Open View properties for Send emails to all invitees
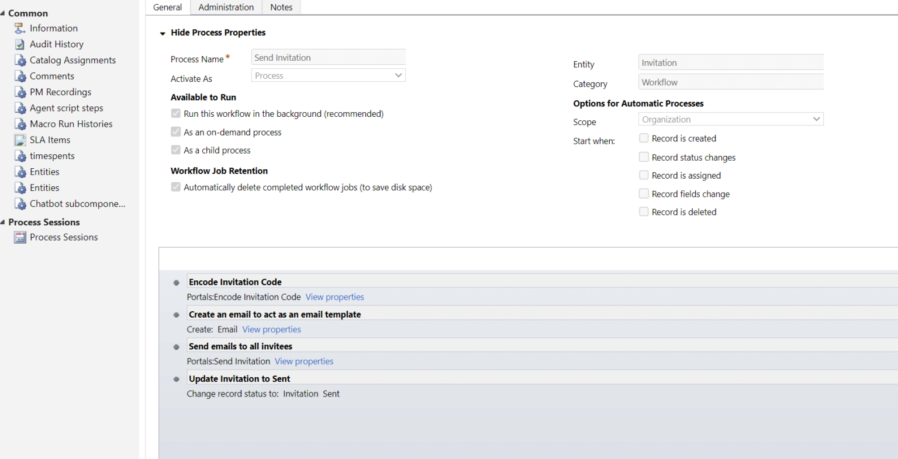The width and height of the screenshot is (898, 459). tap(303, 361)
